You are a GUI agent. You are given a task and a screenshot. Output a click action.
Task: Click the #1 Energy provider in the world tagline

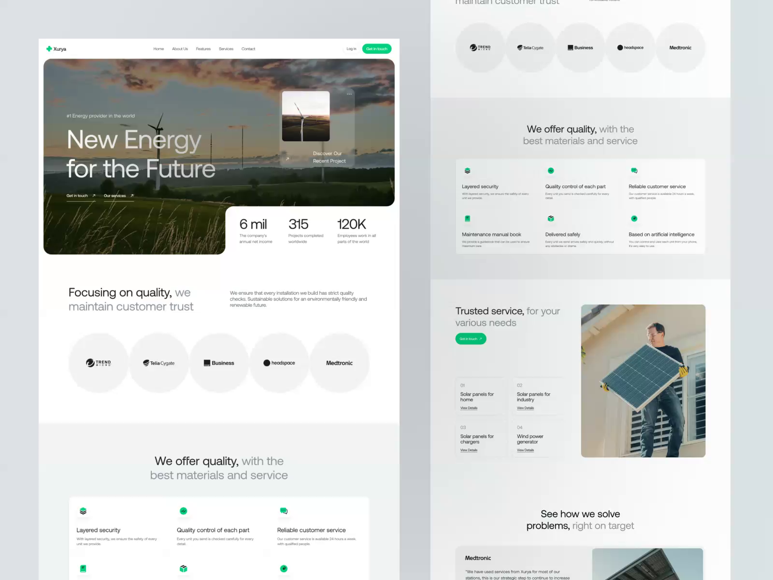pyautogui.click(x=100, y=116)
